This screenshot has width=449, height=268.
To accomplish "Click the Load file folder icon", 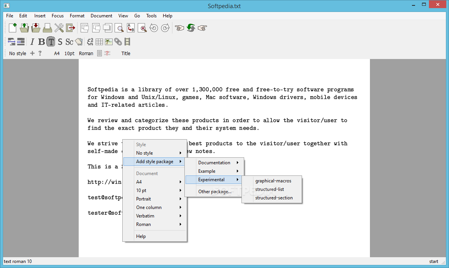I will tap(24, 28).
